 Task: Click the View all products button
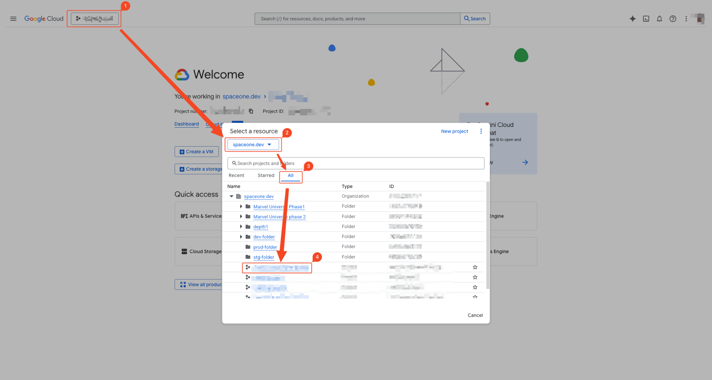pyautogui.click(x=199, y=284)
